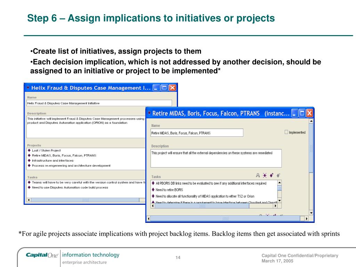Click the Add existing task instance icon
This screenshot has height=267, width=356.
click(272, 175)
